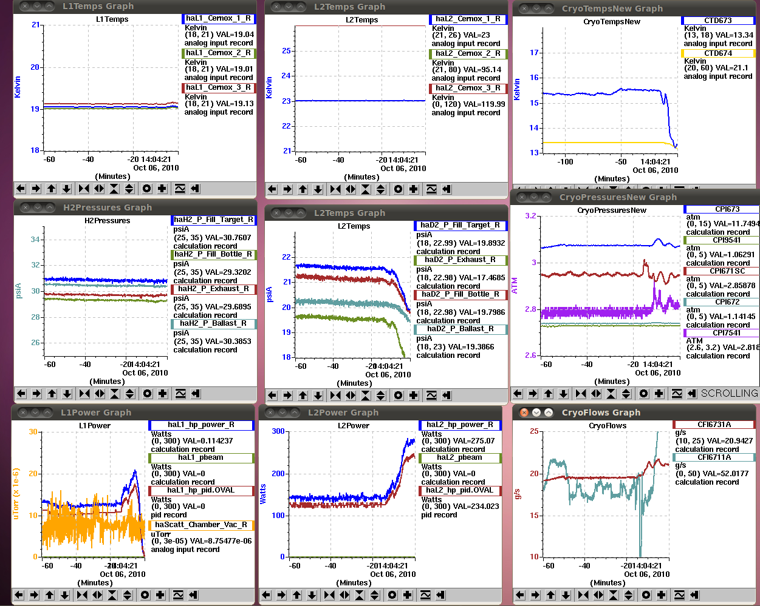Pan down in the L1Power Graph toolbar
The image size is (760, 606).
point(64,595)
